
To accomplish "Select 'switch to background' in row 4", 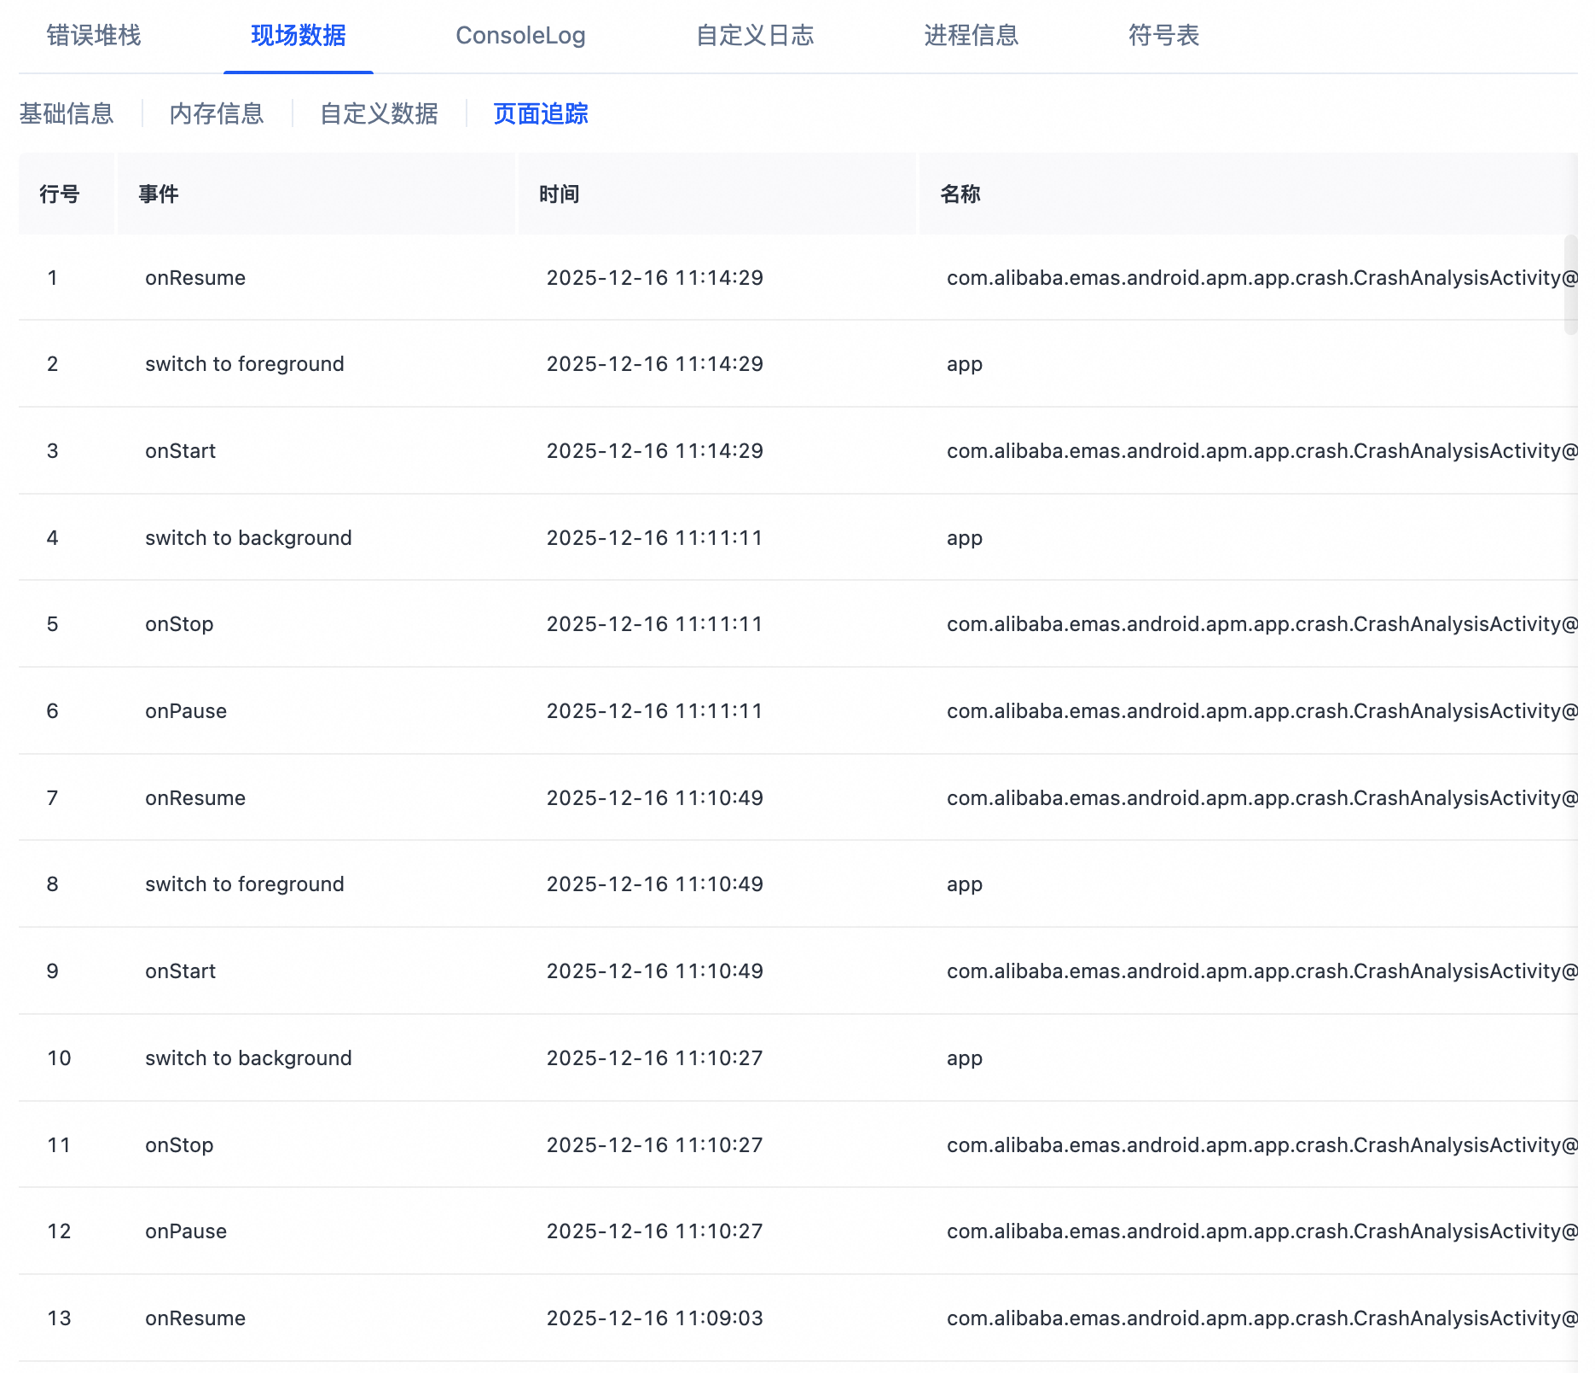I will point(248,538).
